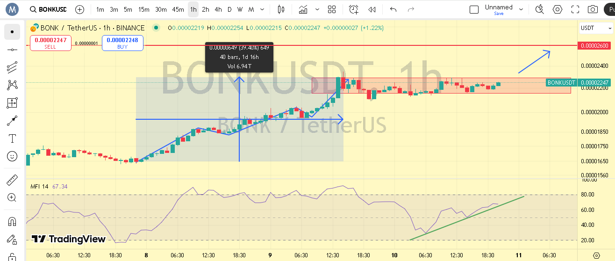The image size is (615, 261).
Task: Toggle lock all drawings
Action: (12, 256)
